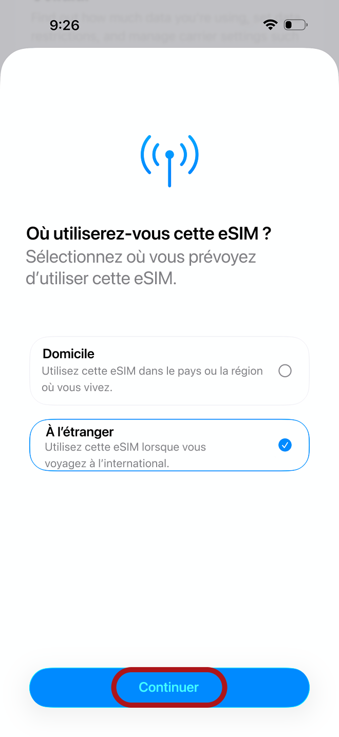Tap the heading "Où utiliserez-vous cette eSIM ?"
Image resolution: width=339 pixels, height=737 pixels.
(x=148, y=234)
